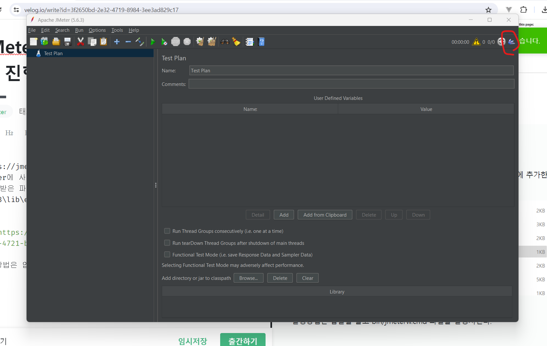Cut with the scissors icon
Screen dimensions: 547x346
80,42
